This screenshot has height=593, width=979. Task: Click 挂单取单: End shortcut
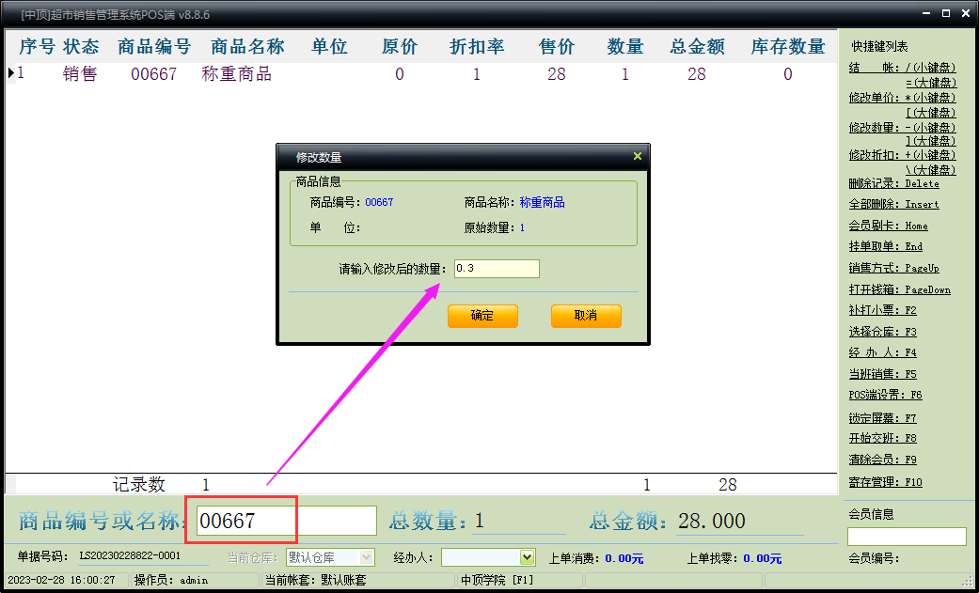[x=885, y=246]
